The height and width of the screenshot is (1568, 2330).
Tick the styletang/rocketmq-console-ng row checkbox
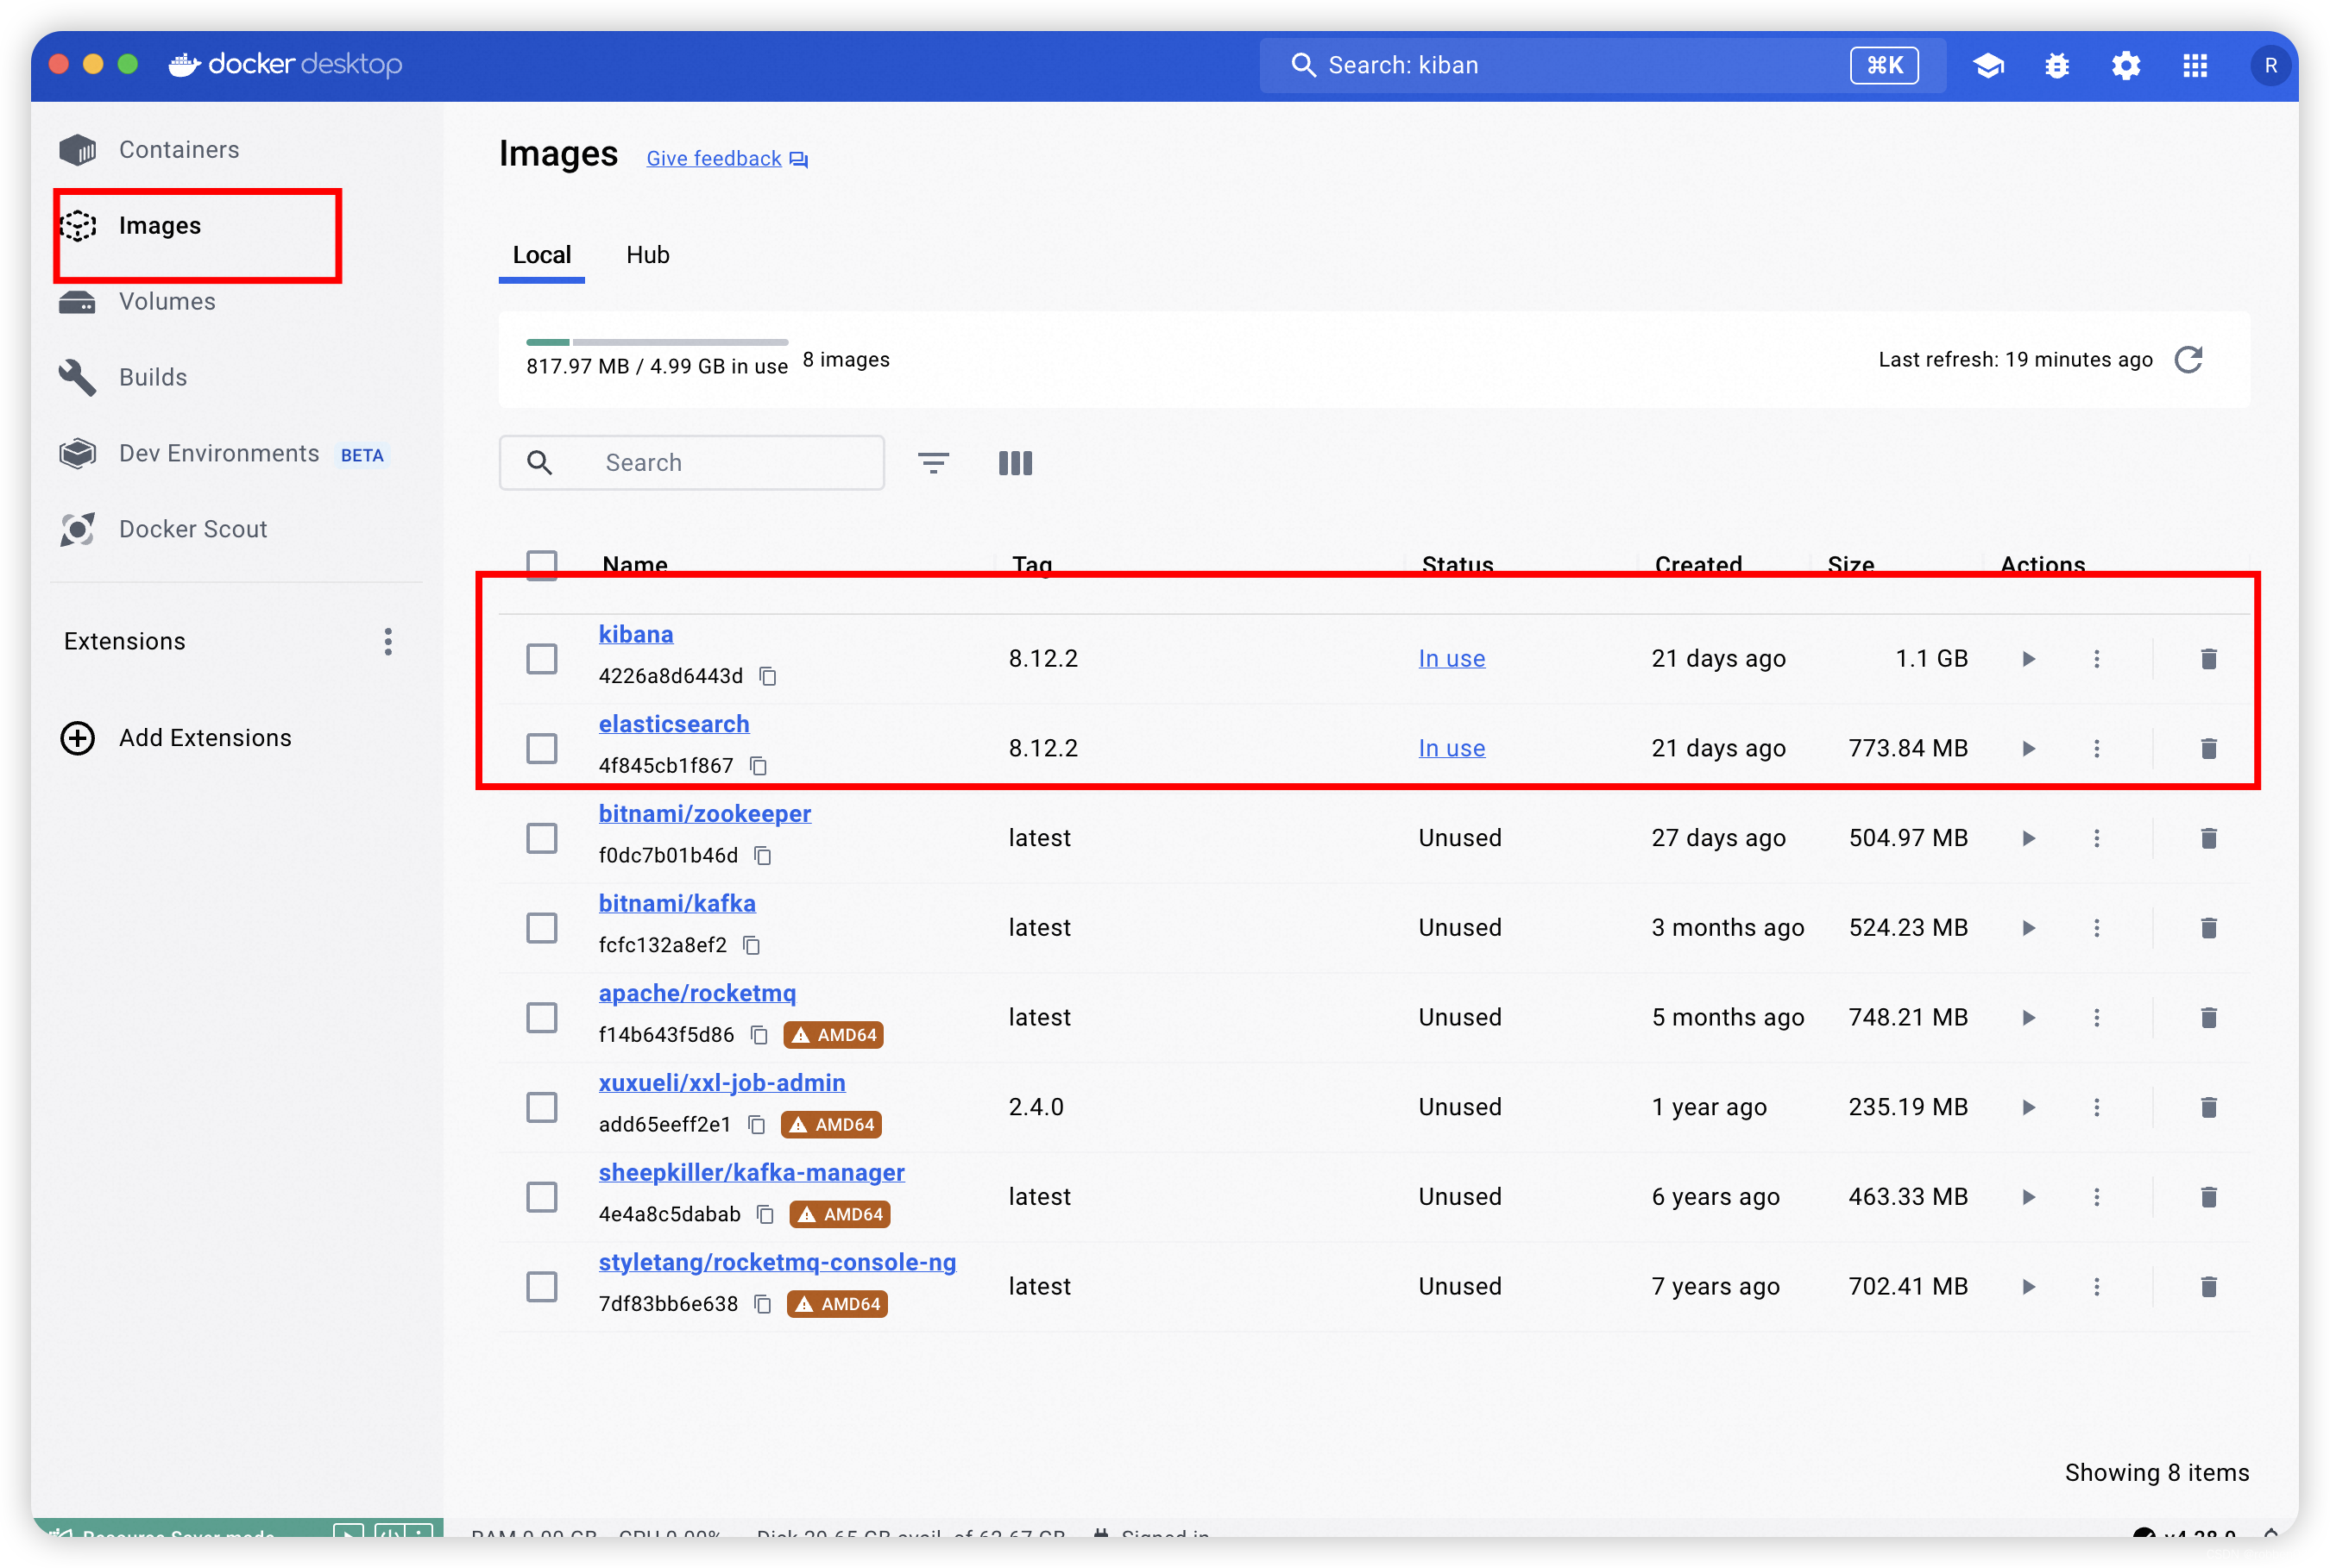541,1287
